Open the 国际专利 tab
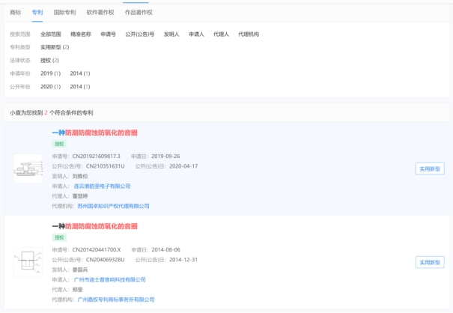The height and width of the screenshot is (313, 453). coord(65,13)
